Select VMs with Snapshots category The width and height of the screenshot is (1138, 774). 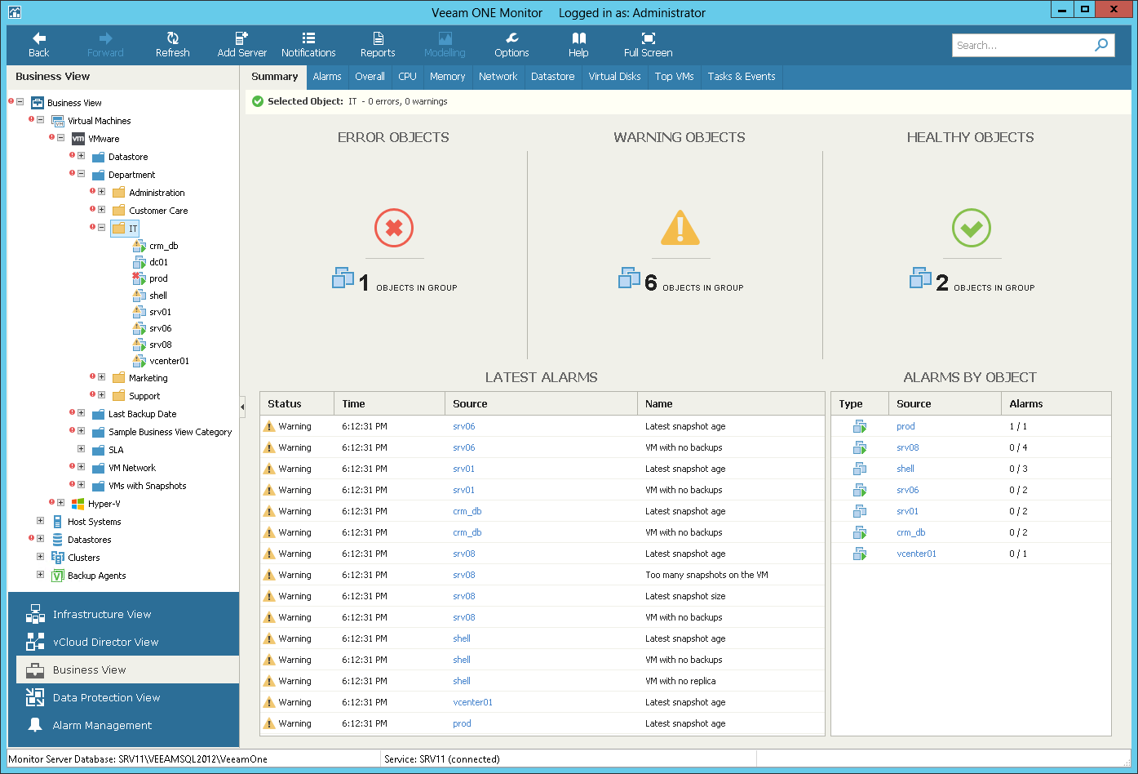point(148,486)
